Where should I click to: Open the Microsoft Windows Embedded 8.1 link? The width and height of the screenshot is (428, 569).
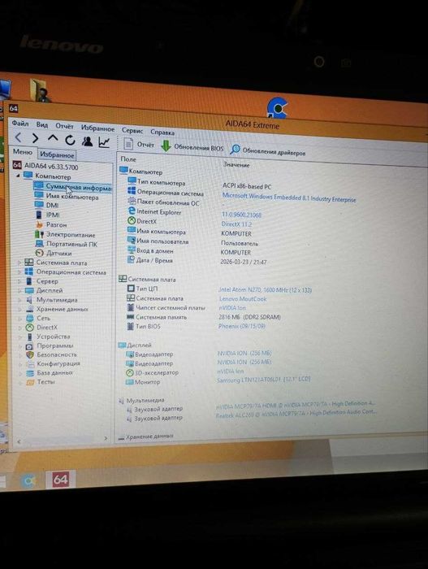click(x=289, y=198)
